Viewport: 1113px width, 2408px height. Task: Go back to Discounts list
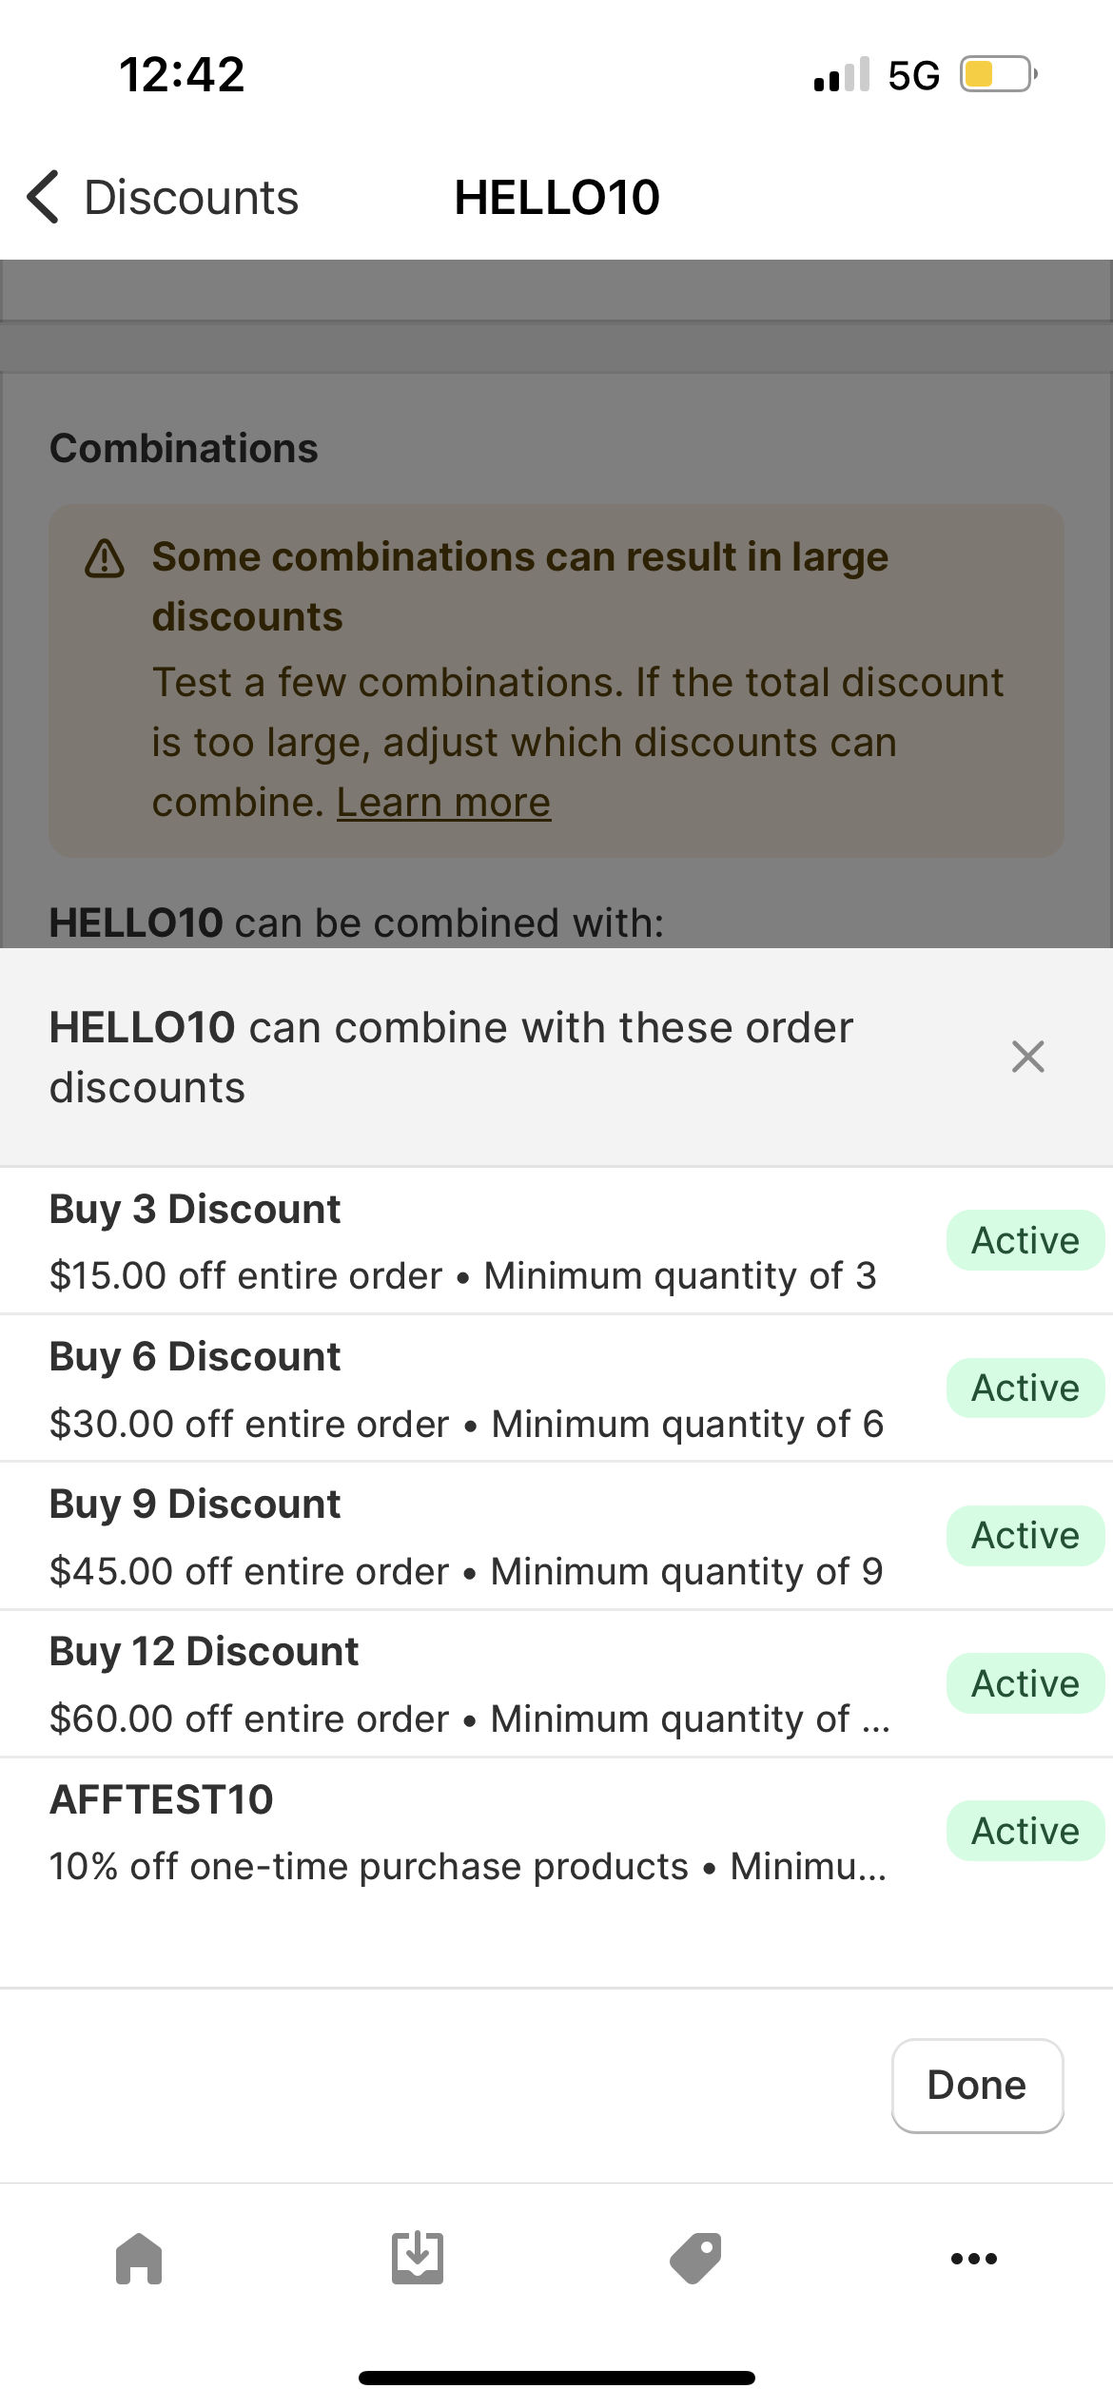pyautogui.click(x=191, y=198)
